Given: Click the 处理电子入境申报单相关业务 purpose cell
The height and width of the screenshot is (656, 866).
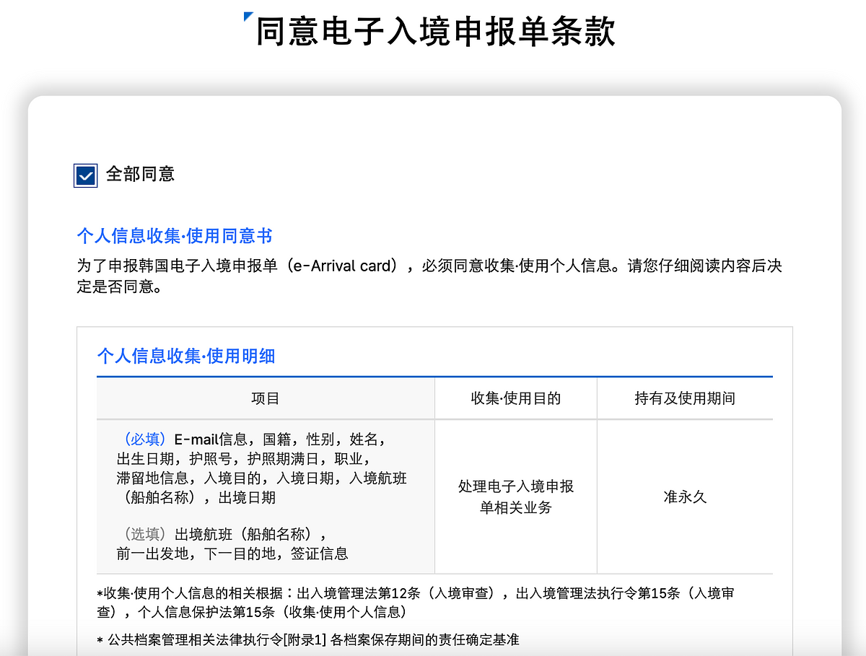Looking at the screenshot, I should [515, 497].
